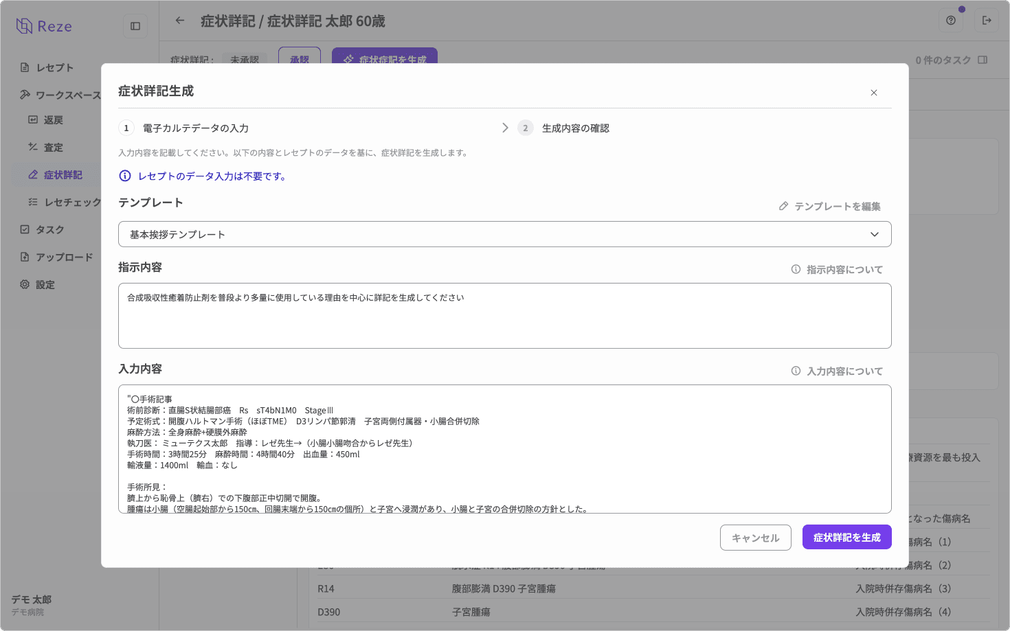The image size is (1010, 631).
Task: Click the 症状詳記を生成 purple button
Action: (x=846, y=537)
